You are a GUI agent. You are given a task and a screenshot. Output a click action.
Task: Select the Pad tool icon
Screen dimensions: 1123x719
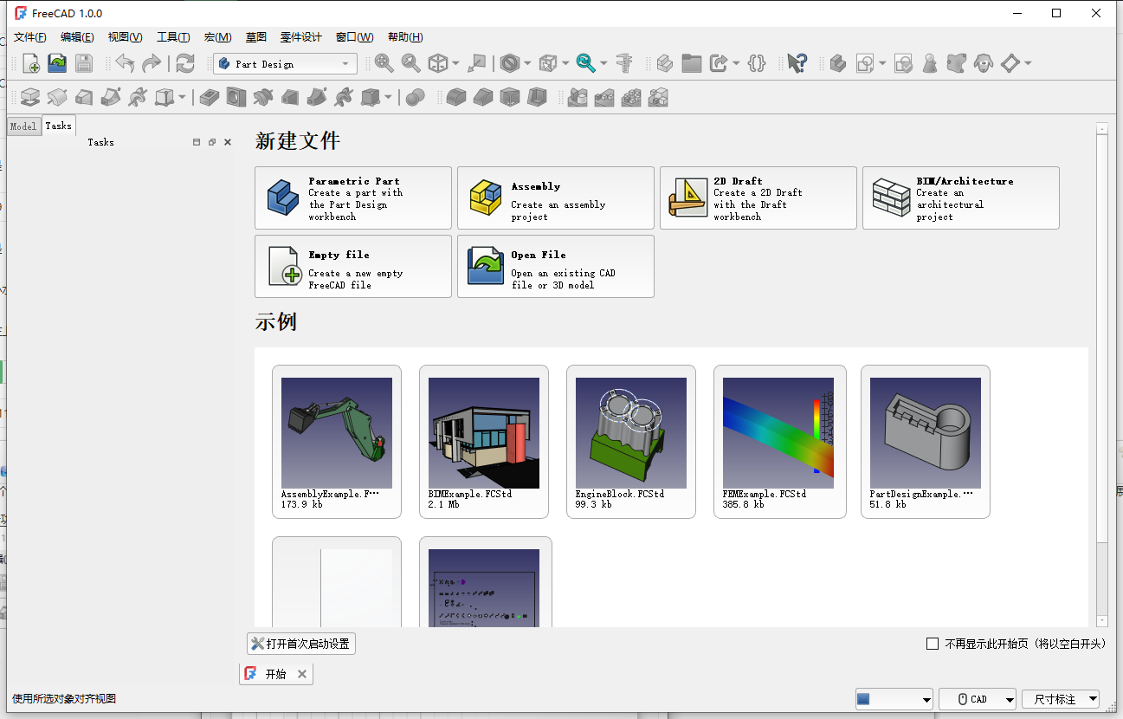[x=31, y=97]
